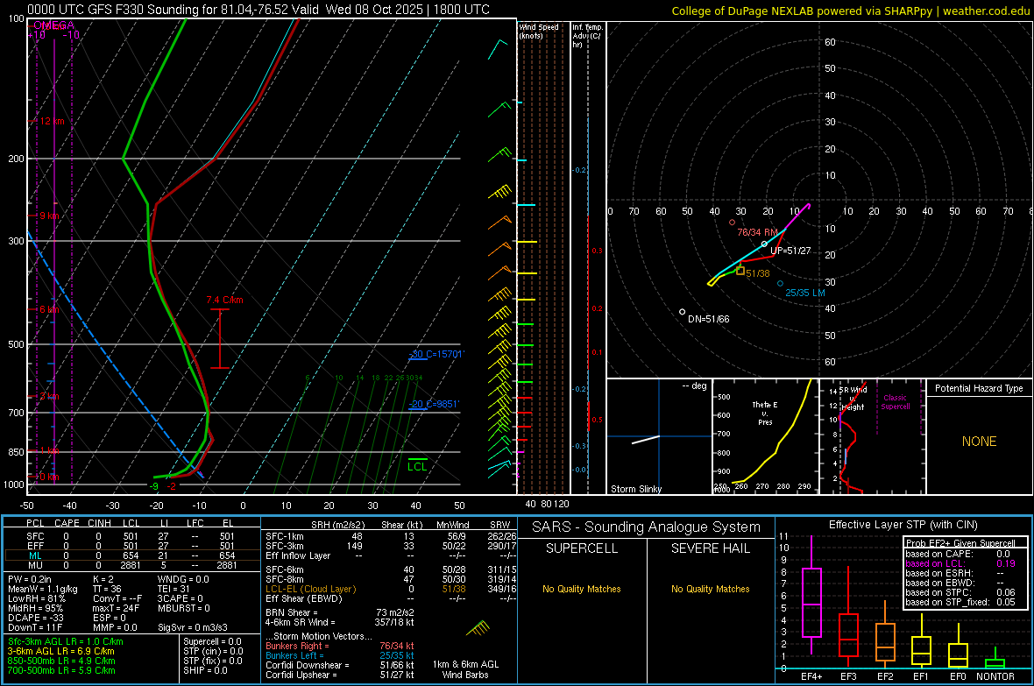Open the SR Wind v. Height inset
The height and width of the screenshot is (686, 1034).
pyautogui.click(x=872, y=436)
